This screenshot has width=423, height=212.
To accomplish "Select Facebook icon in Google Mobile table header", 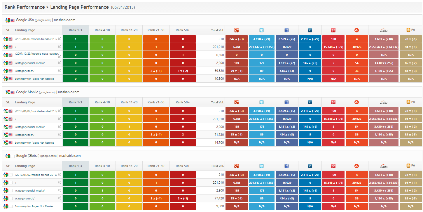I will (286, 102).
